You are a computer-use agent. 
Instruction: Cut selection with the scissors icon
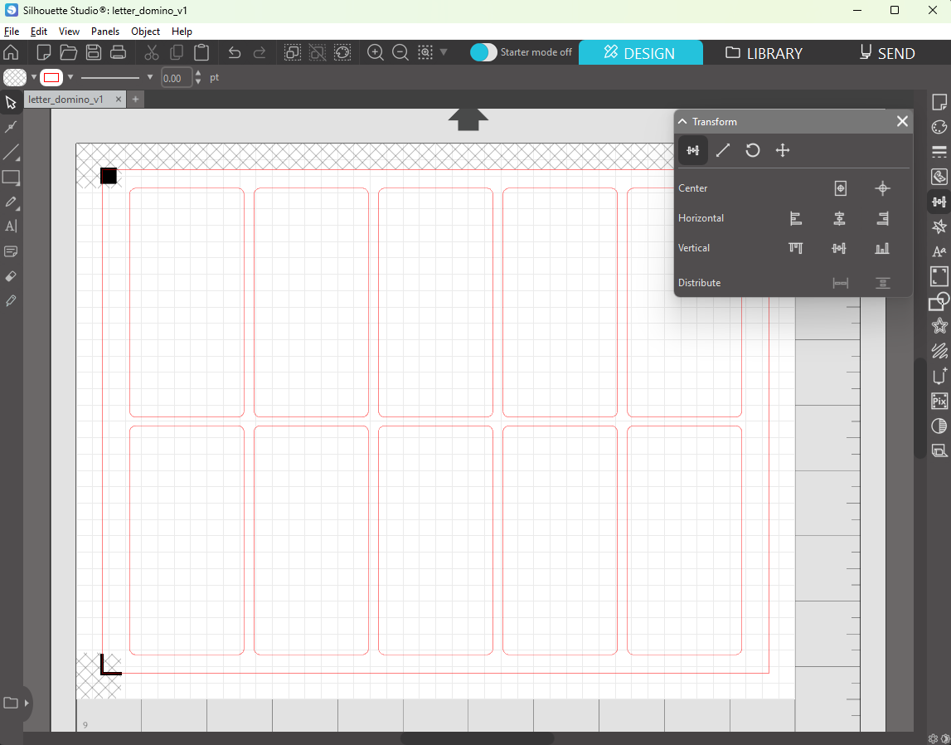[152, 52]
